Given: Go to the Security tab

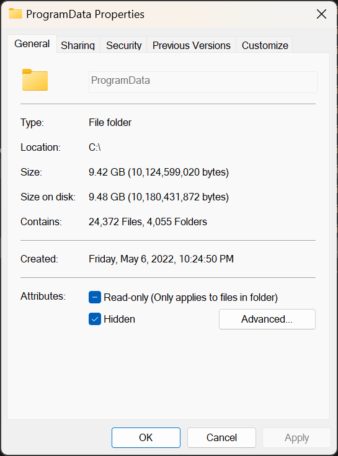Looking at the screenshot, I should [x=124, y=45].
